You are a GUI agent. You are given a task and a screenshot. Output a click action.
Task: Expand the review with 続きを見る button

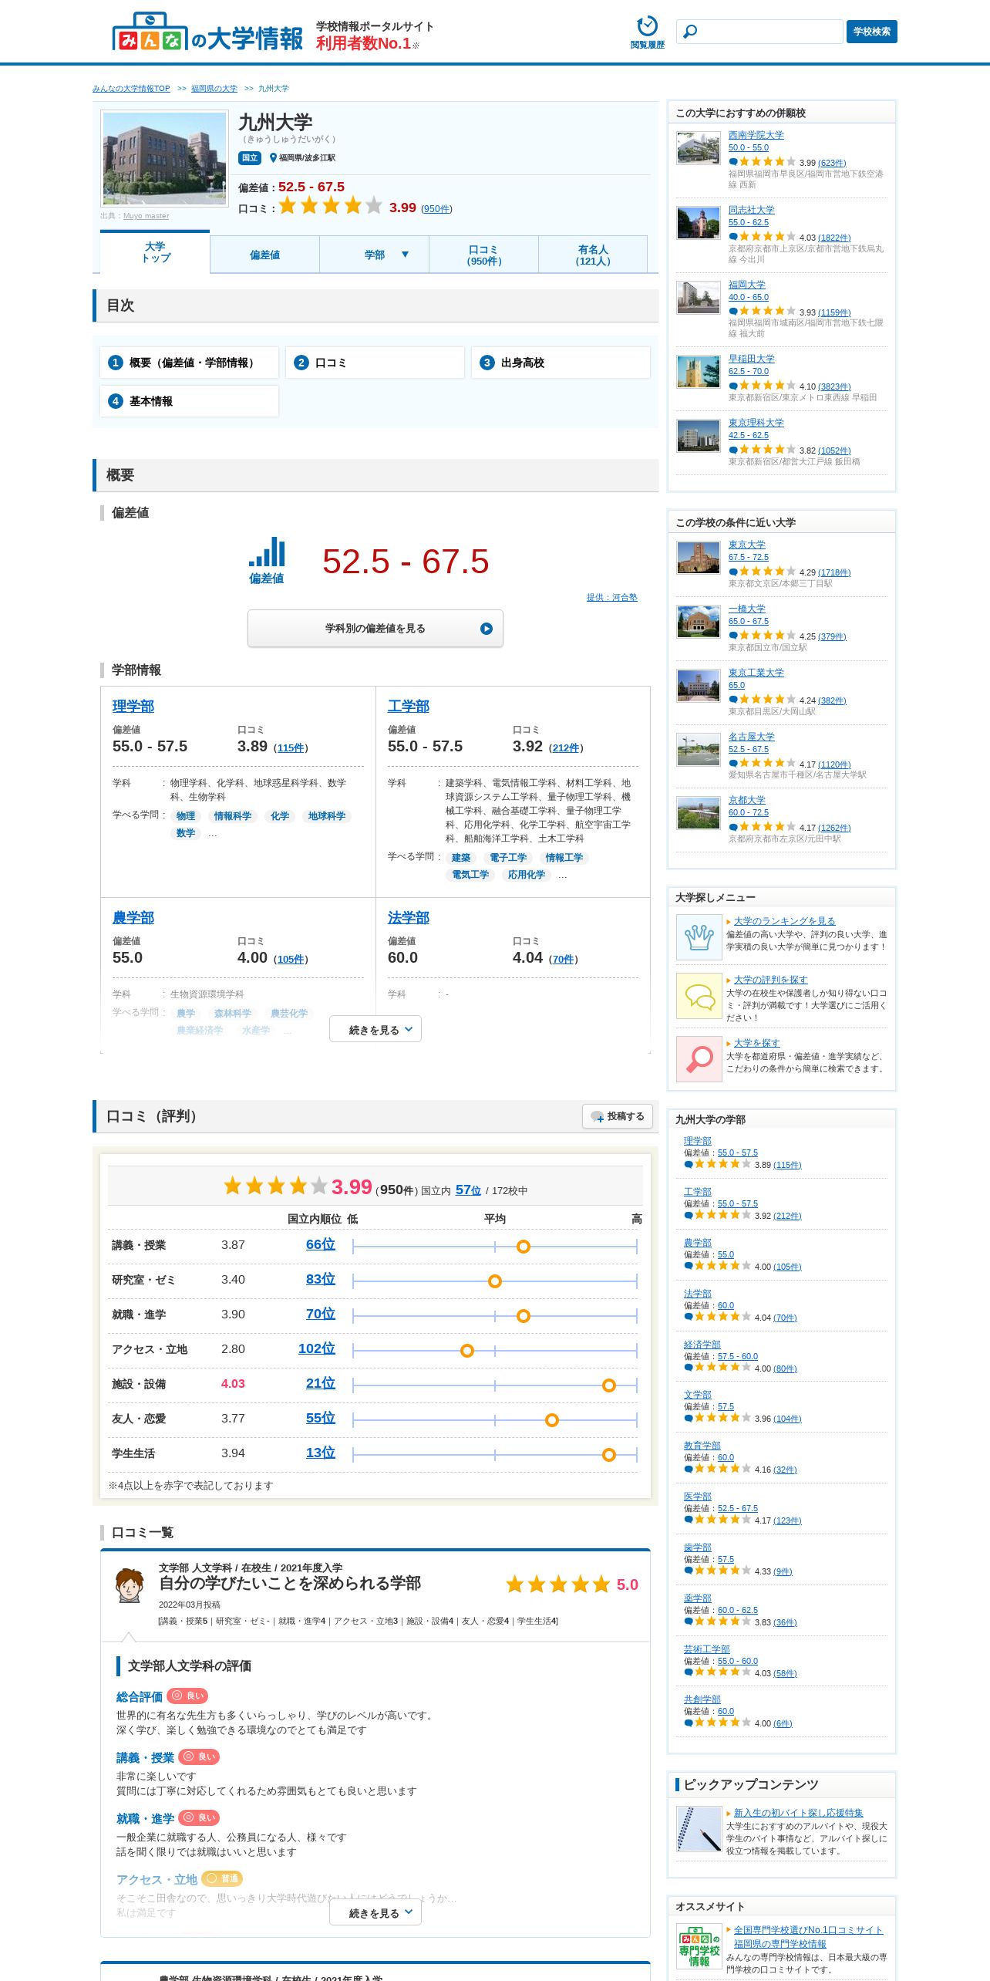tap(375, 1912)
